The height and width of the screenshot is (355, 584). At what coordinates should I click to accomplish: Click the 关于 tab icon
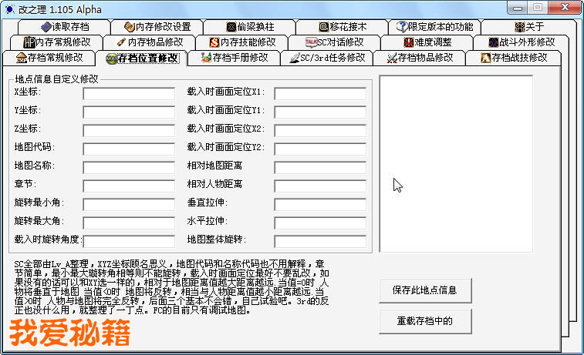(519, 27)
